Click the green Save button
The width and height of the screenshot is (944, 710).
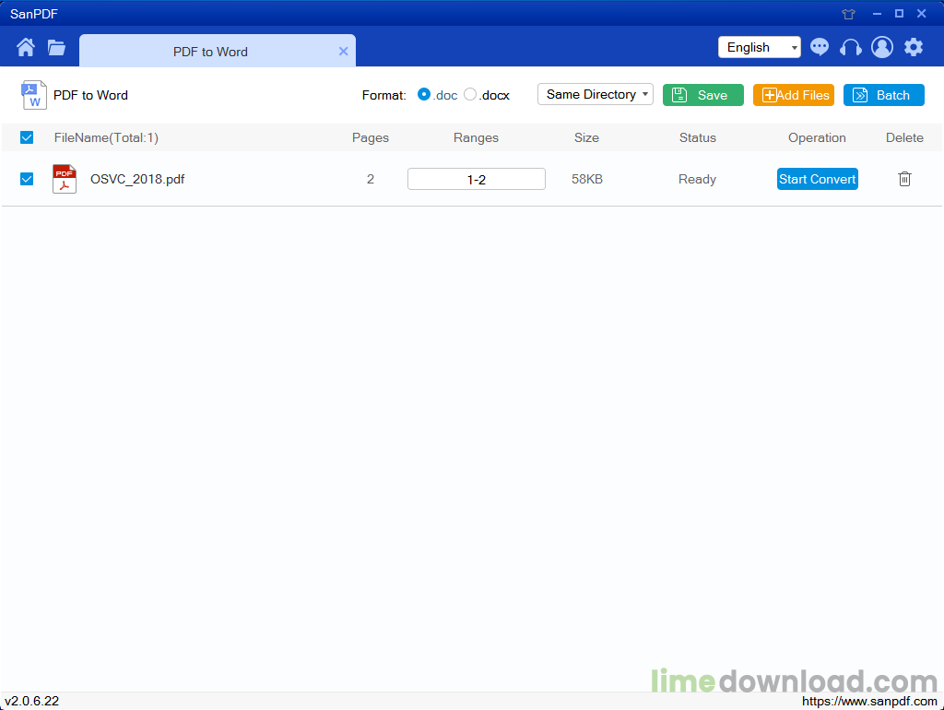pos(703,95)
